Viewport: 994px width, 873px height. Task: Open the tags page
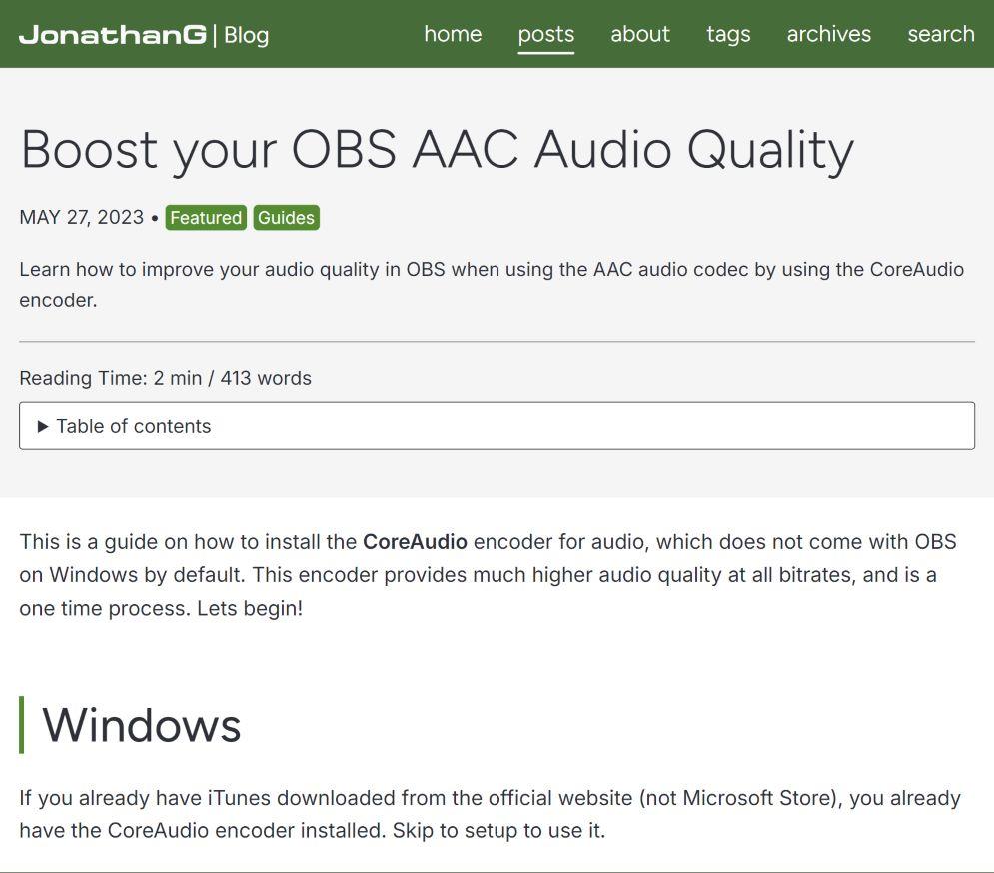tap(727, 34)
